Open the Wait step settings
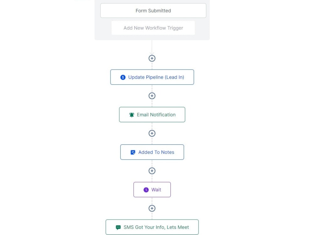This screenshot has height=235, width=314. coord(152,190)
